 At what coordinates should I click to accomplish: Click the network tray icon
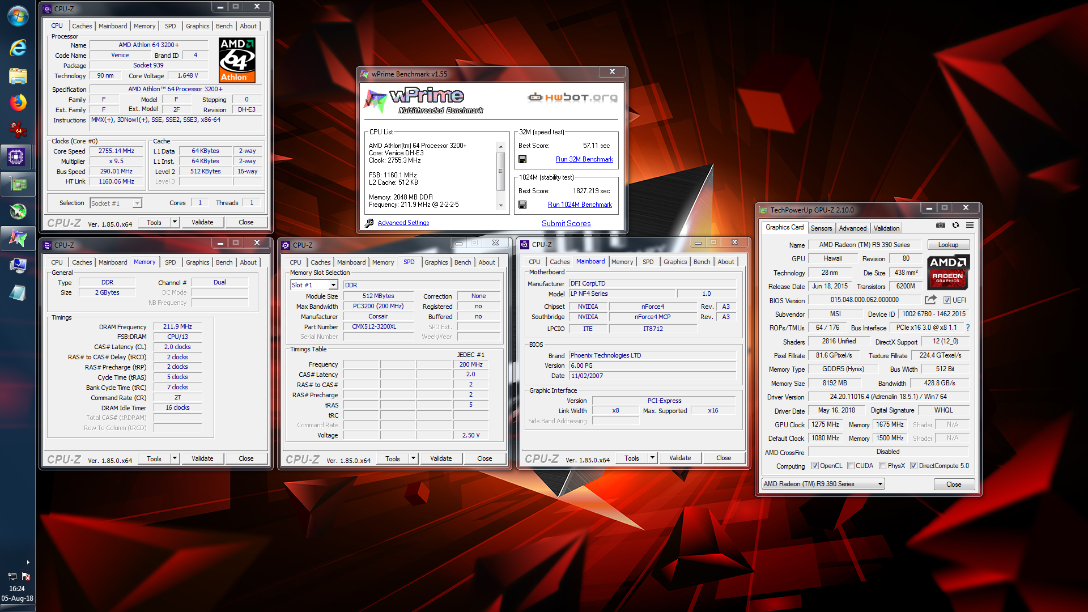point(12,576)
